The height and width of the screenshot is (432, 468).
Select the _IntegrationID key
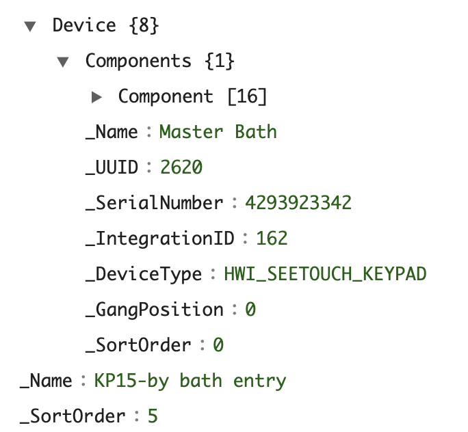click(x=160, y=239)
